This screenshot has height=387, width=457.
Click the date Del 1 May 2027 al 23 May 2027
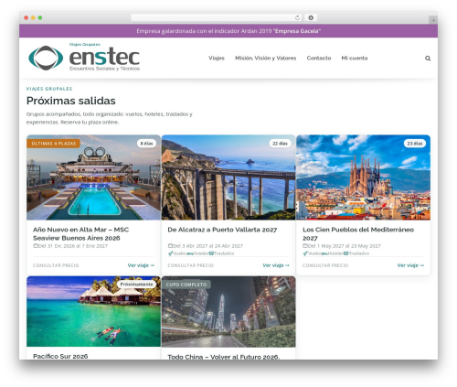tap(345, 246)
